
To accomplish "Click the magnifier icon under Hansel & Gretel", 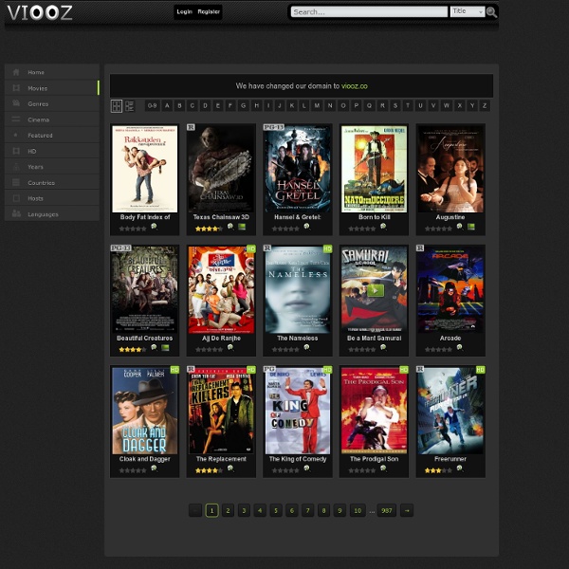I will coord(307,227).
